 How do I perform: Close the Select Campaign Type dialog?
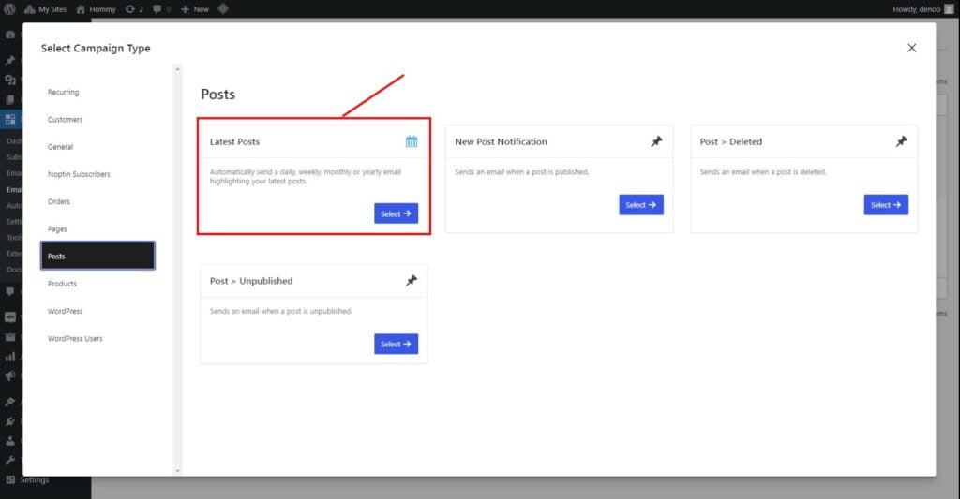coord(911,48)
